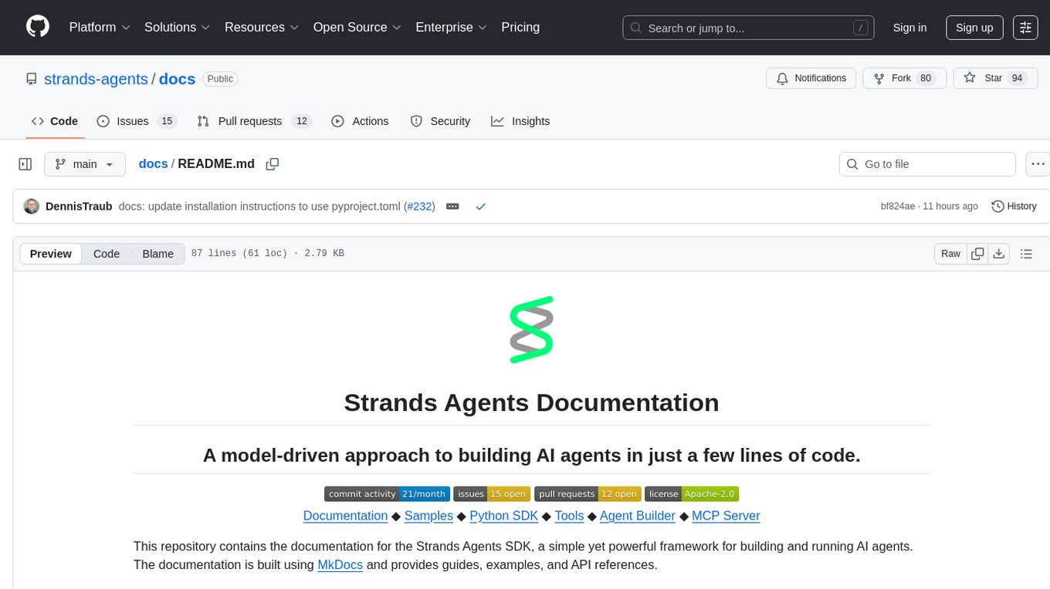Click the Sign up button
Screen dimensions: 1050x589
[x=974, y=28]
